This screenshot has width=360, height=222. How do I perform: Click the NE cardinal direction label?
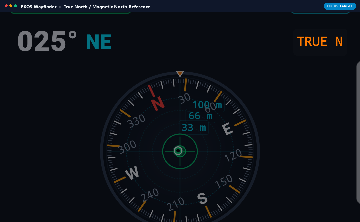tap(99, 42)
